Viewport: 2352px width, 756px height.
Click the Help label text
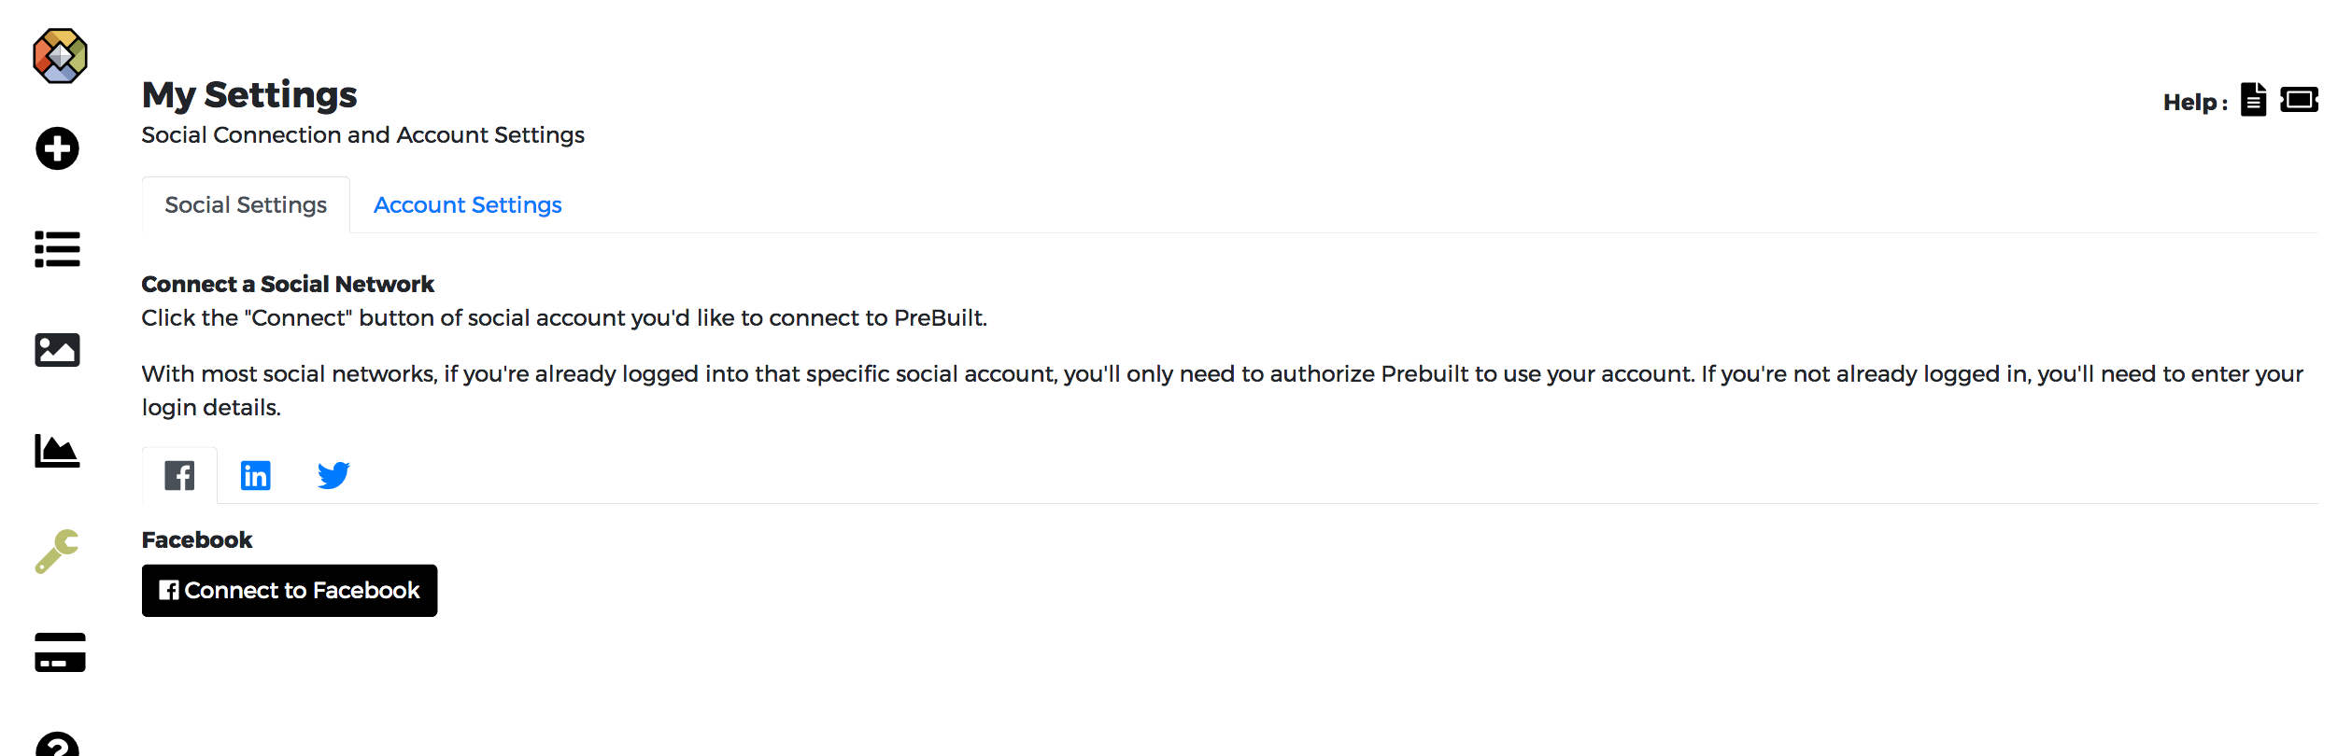click(x=2195, y=103)
